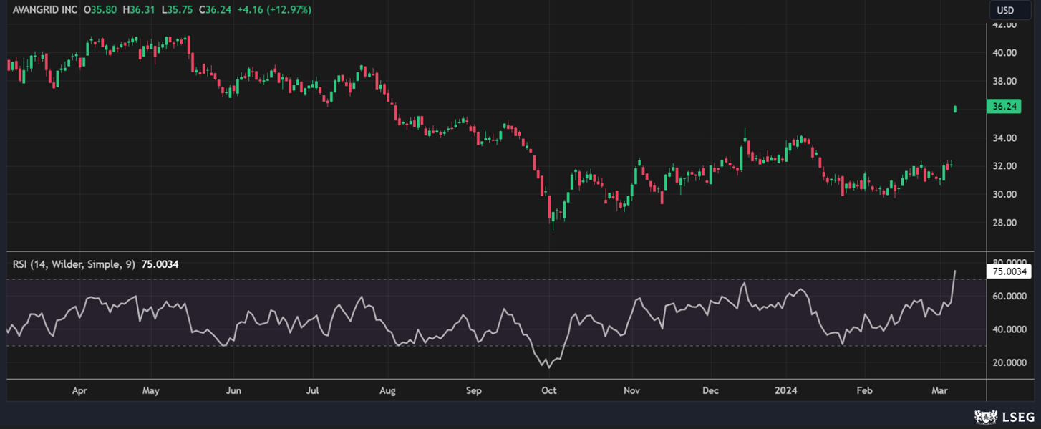Click the LSEG logo in the corner
The width and height of the screenshot is (1041, 429).
[1004, 417]
